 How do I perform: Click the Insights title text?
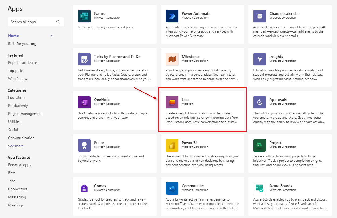(276, 57)
